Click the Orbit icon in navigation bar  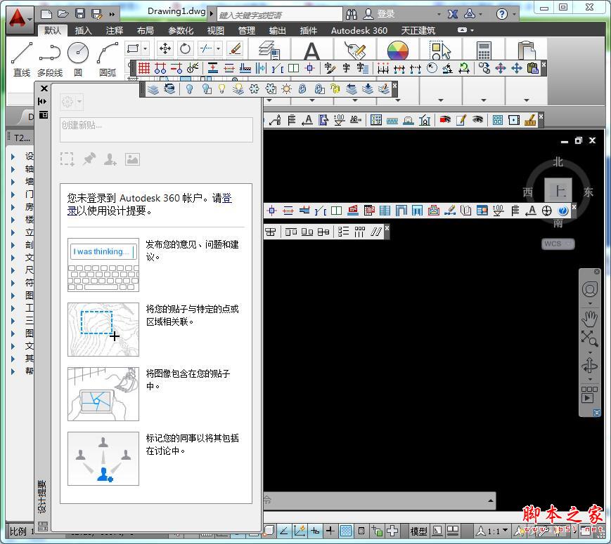click(x=590, y=366)
